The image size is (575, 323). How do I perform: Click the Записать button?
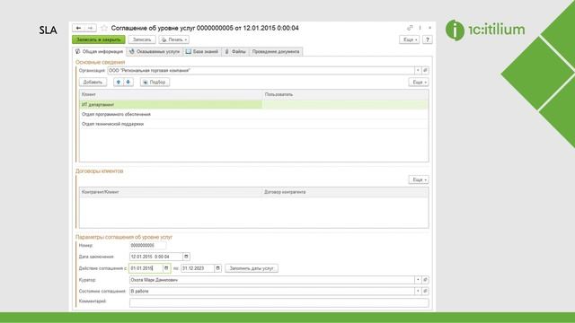pos(142,39)
